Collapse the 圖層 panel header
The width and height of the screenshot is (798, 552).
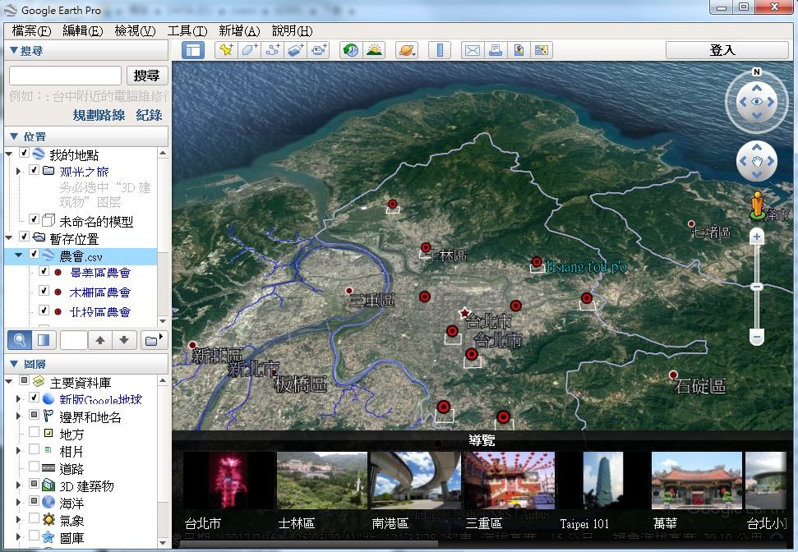(85, 364)
